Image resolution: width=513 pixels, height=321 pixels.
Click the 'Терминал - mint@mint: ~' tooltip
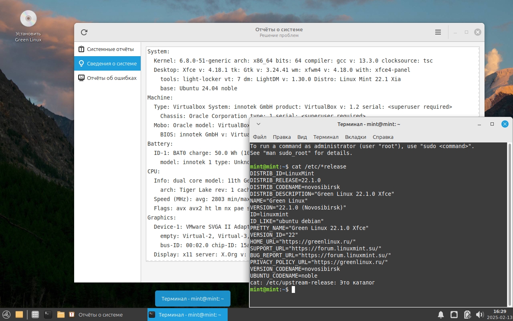coord(193,299)
